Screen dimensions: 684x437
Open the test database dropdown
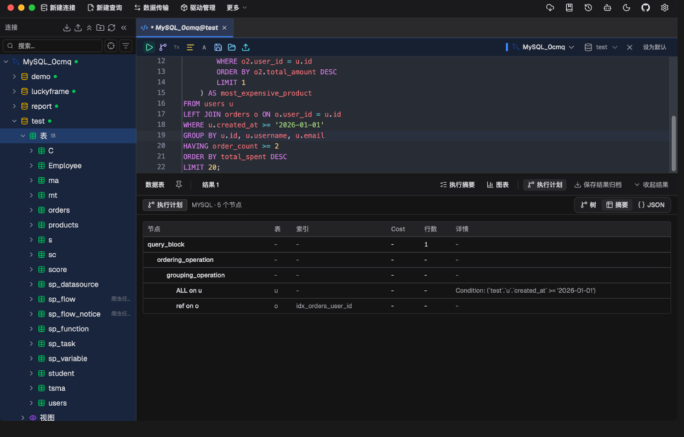[601, 47]
